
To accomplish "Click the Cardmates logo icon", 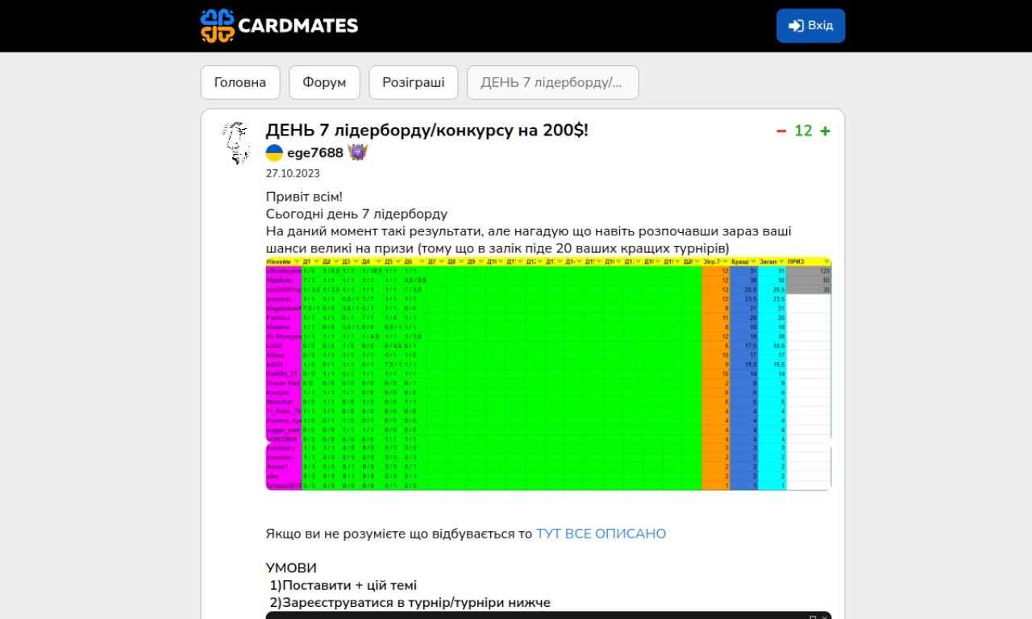I will 217,26.
